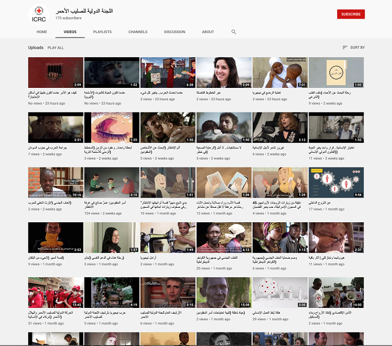The height and width of the screenshot is (346, 392).
Task: Open the 13:48 Red Cross volunteers video
Action: 55,292
